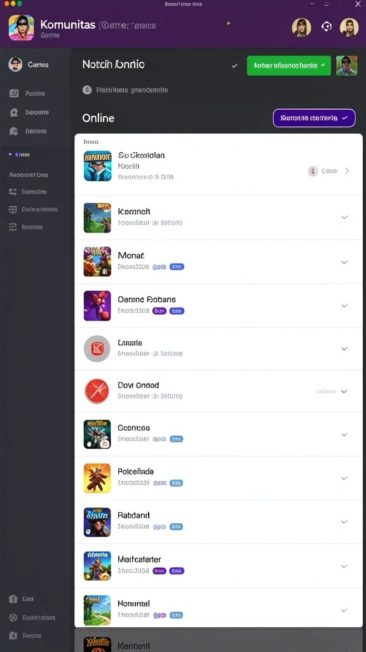Open the gray circle red square icon

click(97, 348)
